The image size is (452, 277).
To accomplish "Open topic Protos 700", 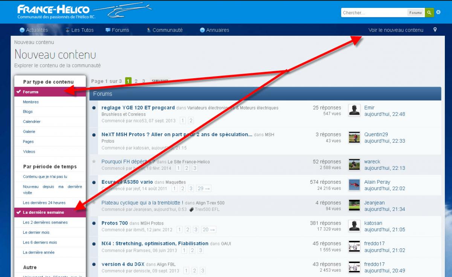I will (115, 223).
